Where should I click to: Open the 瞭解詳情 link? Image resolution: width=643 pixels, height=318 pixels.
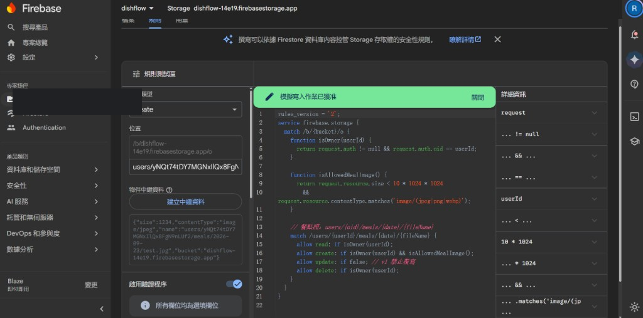point(465,40)
